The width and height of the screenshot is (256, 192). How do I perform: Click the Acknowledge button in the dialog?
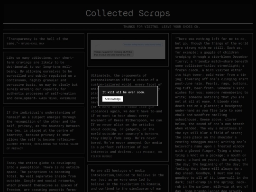pos(113,99)
